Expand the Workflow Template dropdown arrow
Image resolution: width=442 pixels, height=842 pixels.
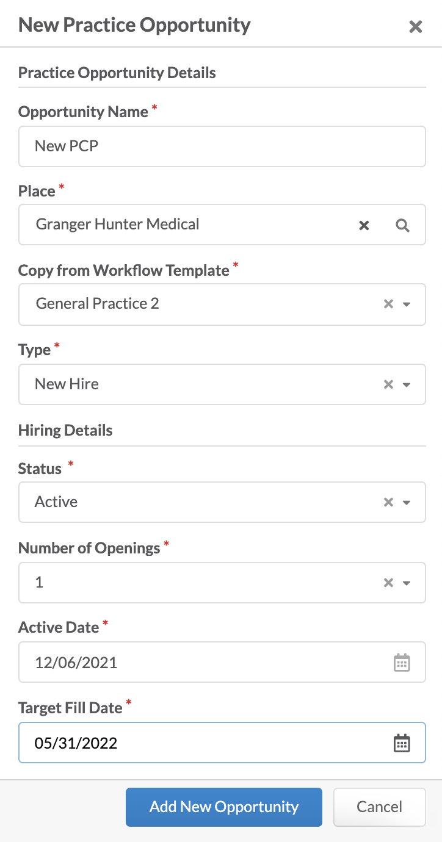click(x=407, y=304)
